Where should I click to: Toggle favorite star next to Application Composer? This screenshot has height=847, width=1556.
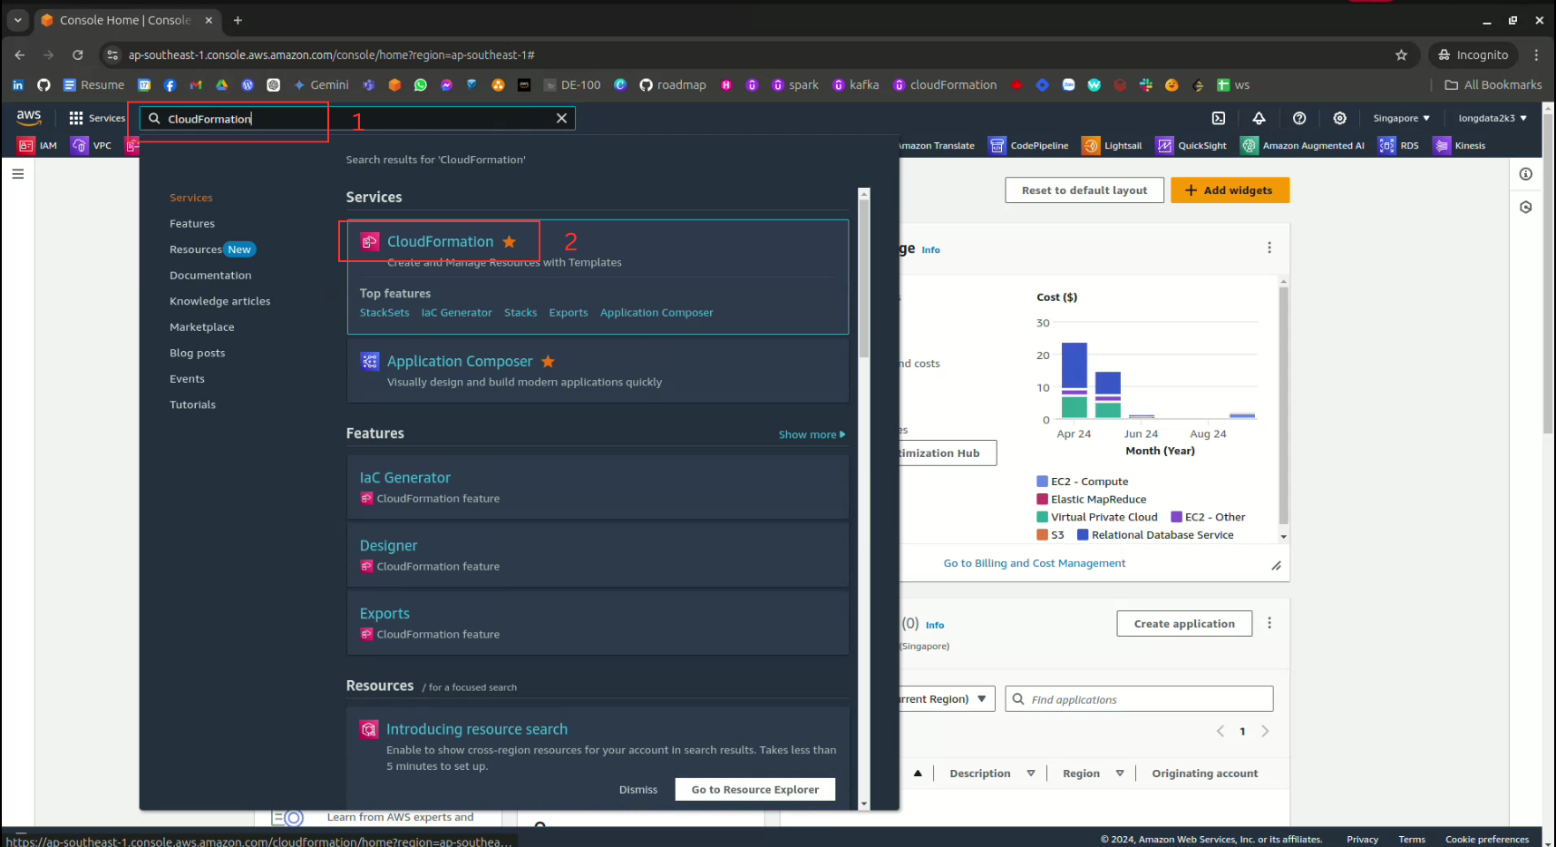pyautogui.click(x=548, y=361)
